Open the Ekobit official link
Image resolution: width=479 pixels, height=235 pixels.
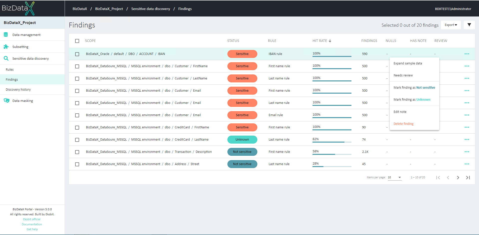pos(32,219)
